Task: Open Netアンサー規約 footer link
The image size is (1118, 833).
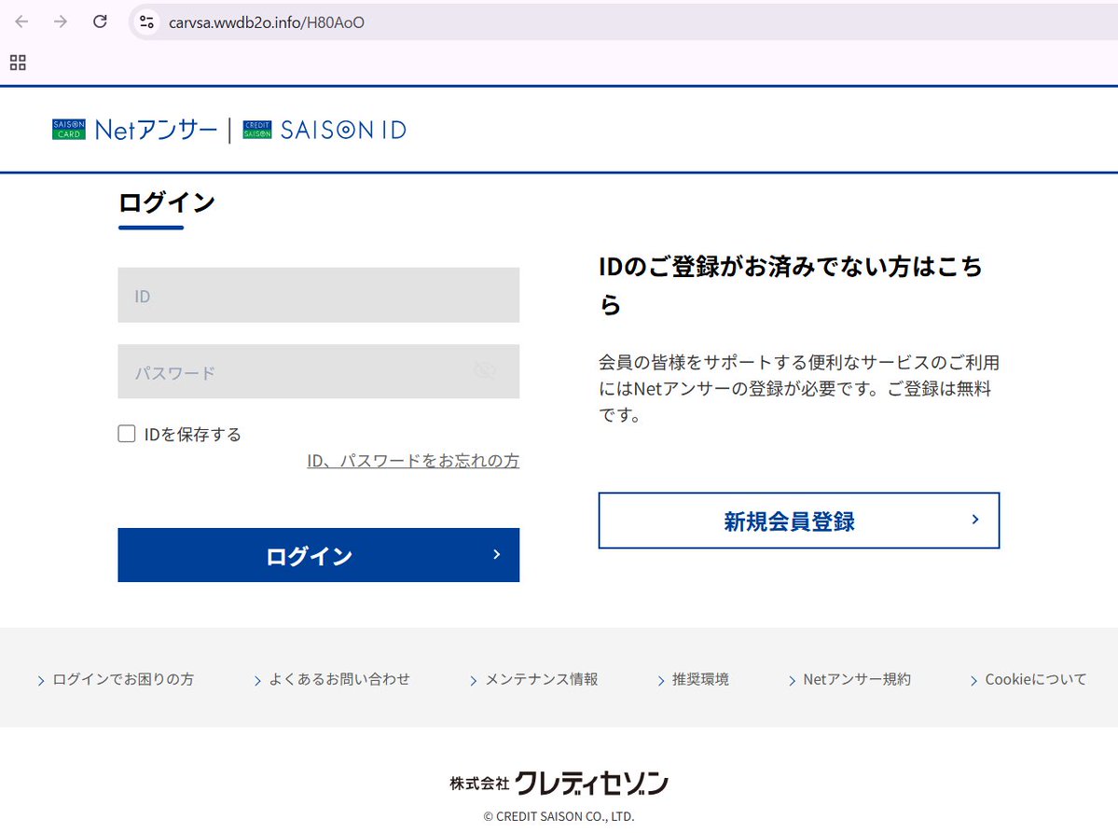Action: [x=849, y=680]
